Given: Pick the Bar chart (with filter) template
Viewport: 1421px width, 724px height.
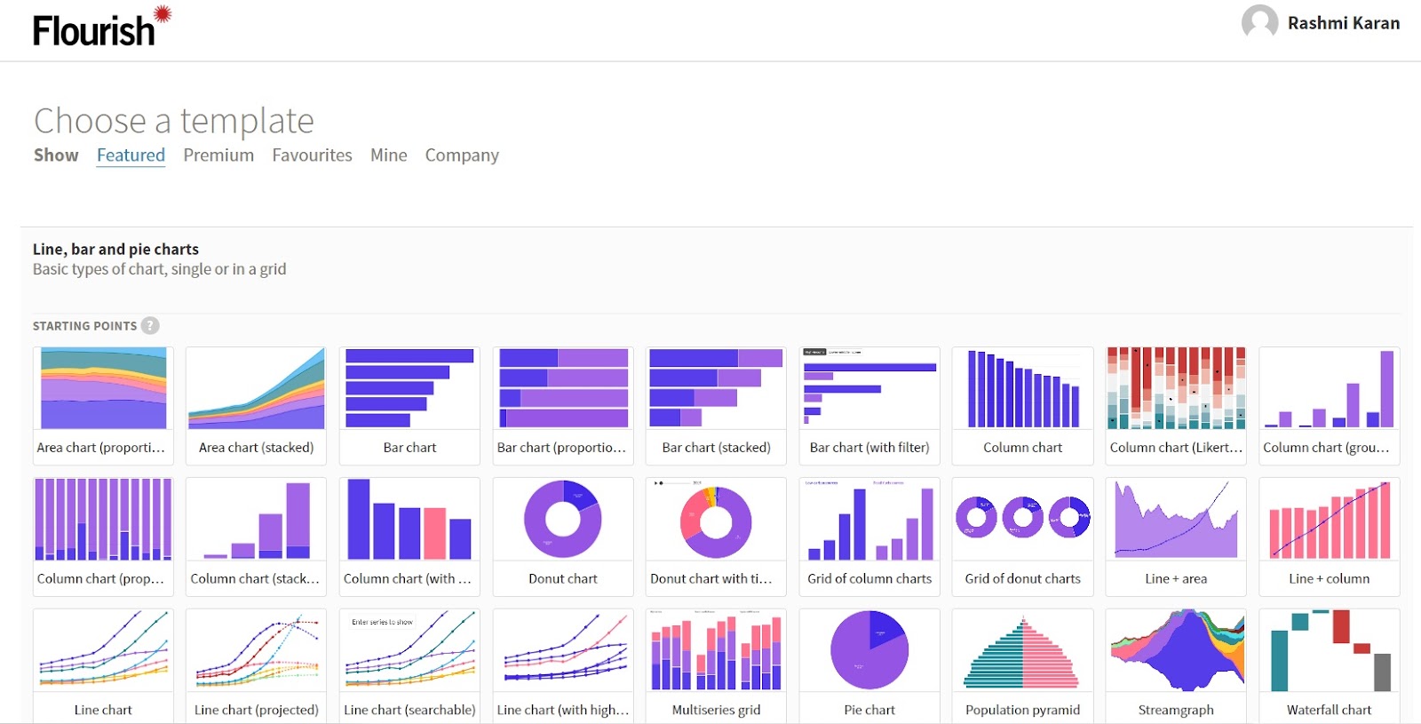Looking at the screenshot, I should (x=869, y=406).
